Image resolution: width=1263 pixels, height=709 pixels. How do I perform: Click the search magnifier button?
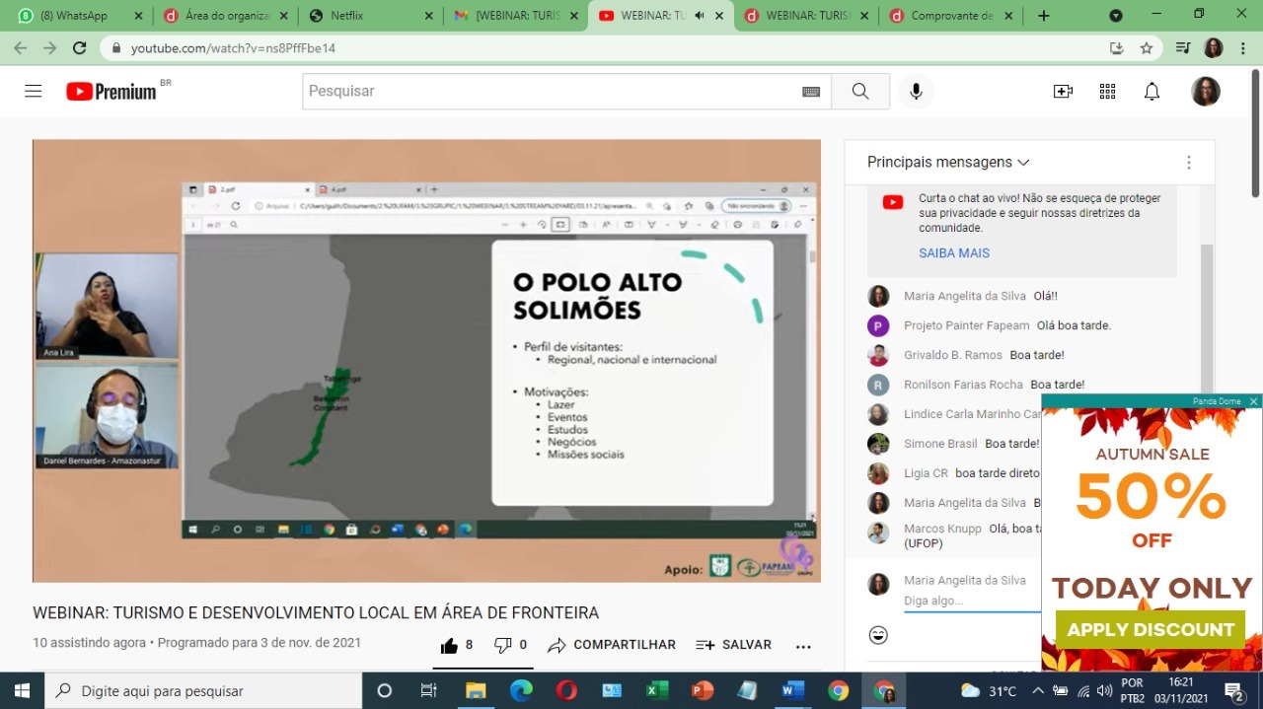860,91
